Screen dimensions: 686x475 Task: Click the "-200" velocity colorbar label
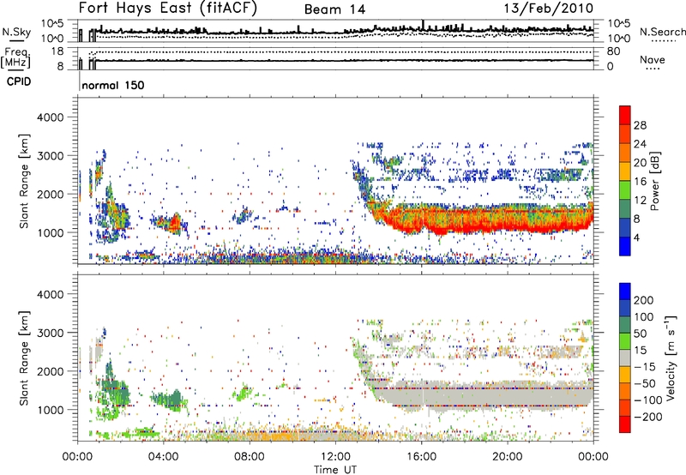(x=648, y=417)
